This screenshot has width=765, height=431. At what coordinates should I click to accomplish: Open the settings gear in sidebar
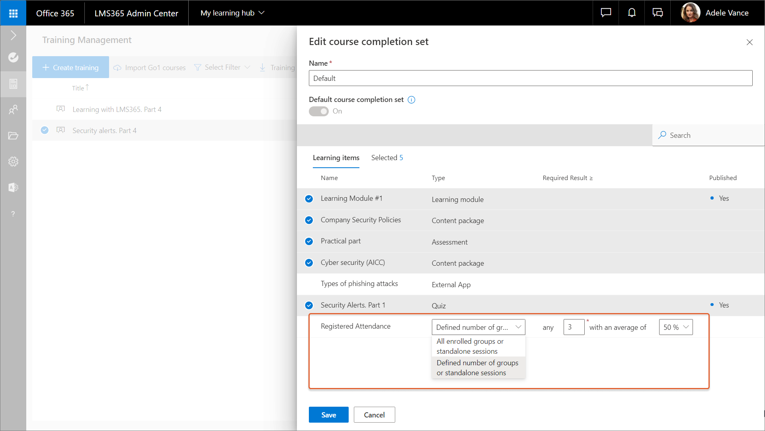coord(13,161)
